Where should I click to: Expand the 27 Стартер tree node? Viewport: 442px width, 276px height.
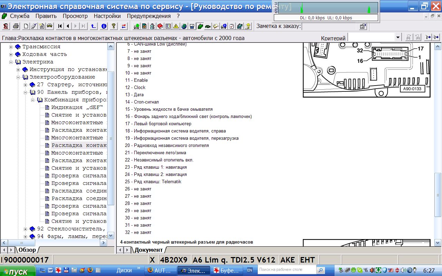(x=26, y=85)
